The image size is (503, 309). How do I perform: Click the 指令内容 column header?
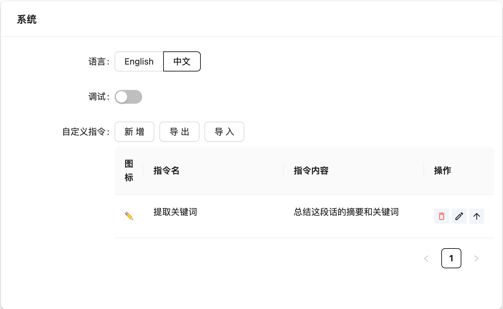pos(311,170)
